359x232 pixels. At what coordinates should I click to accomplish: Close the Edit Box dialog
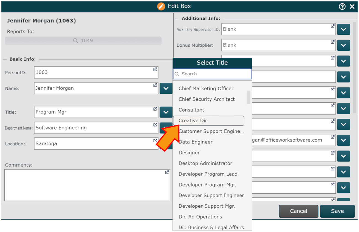click(x=352, y=7)
